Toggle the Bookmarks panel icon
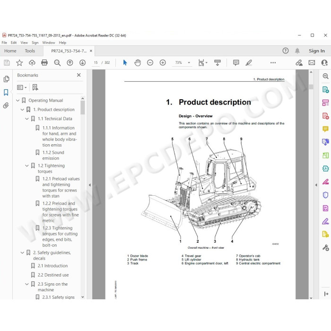Viewport: 331px width, 331px height. click(x=6, y=92)
